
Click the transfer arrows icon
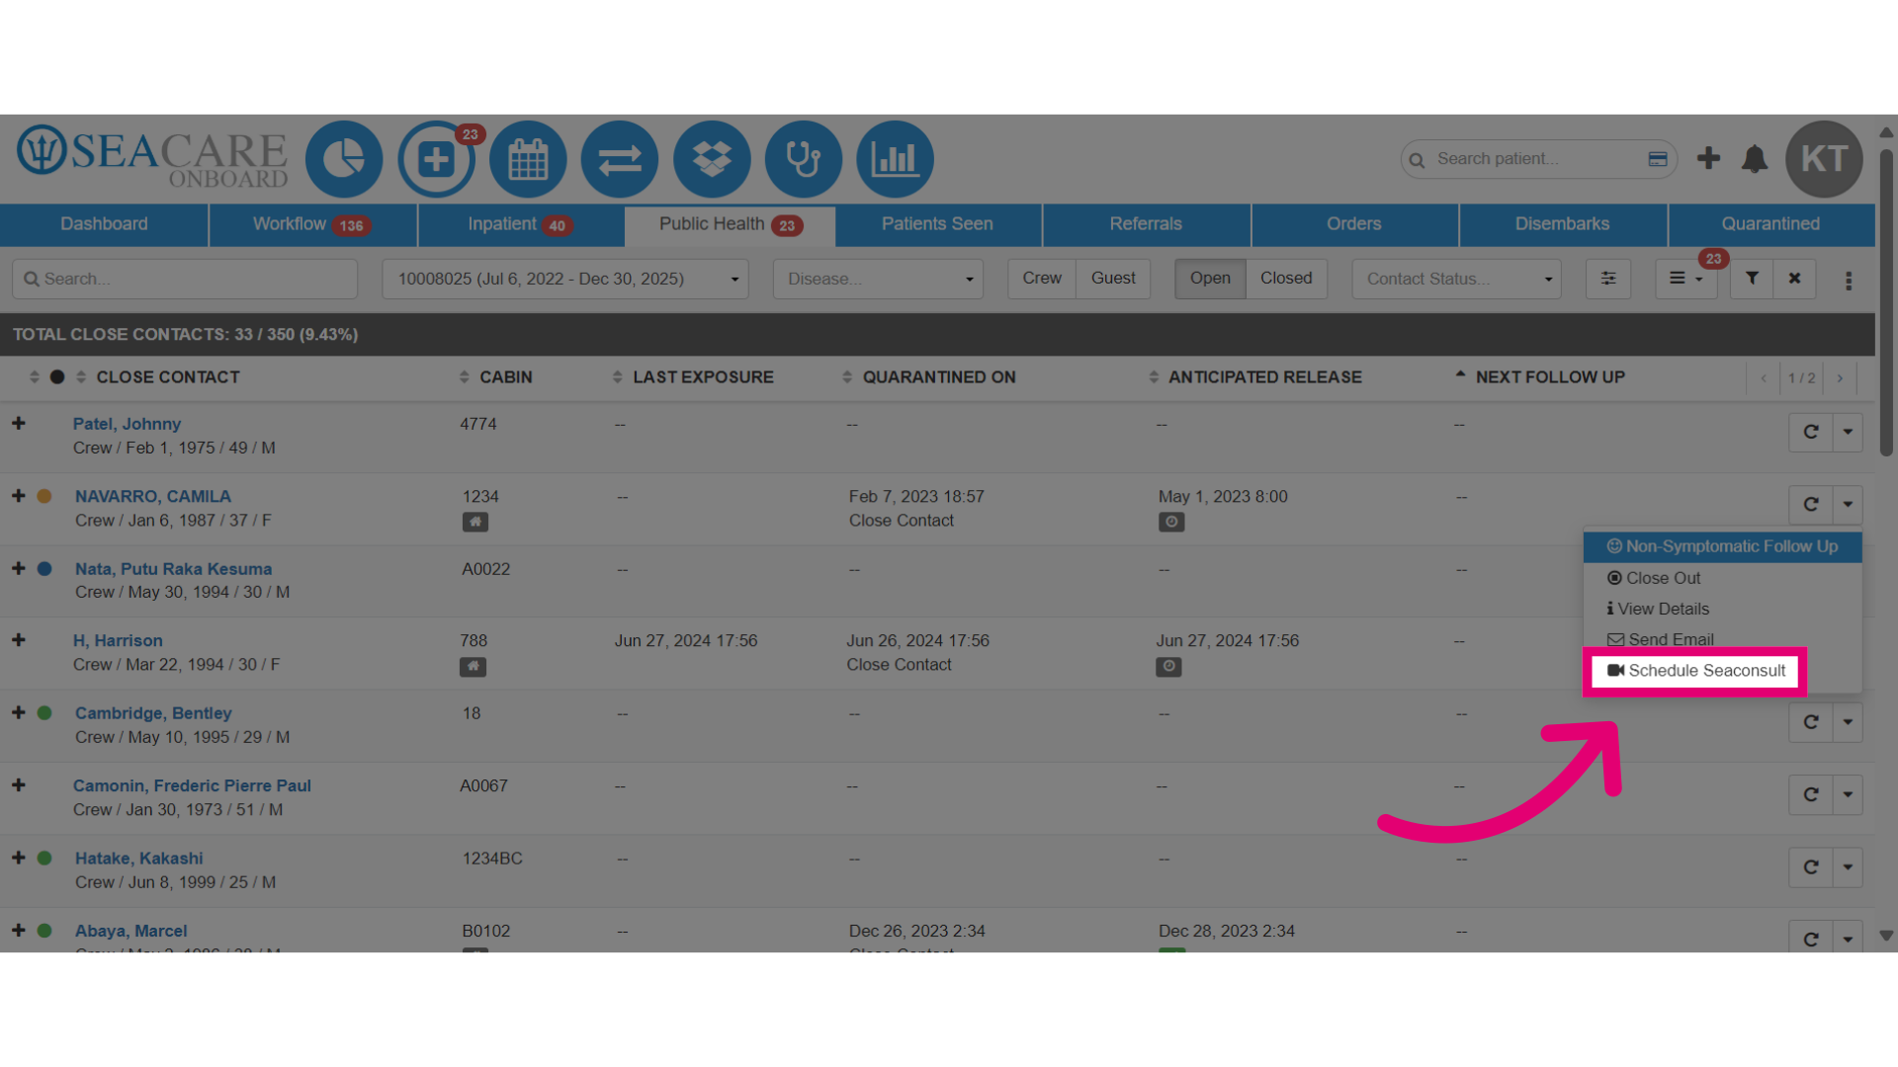[620, 159]
